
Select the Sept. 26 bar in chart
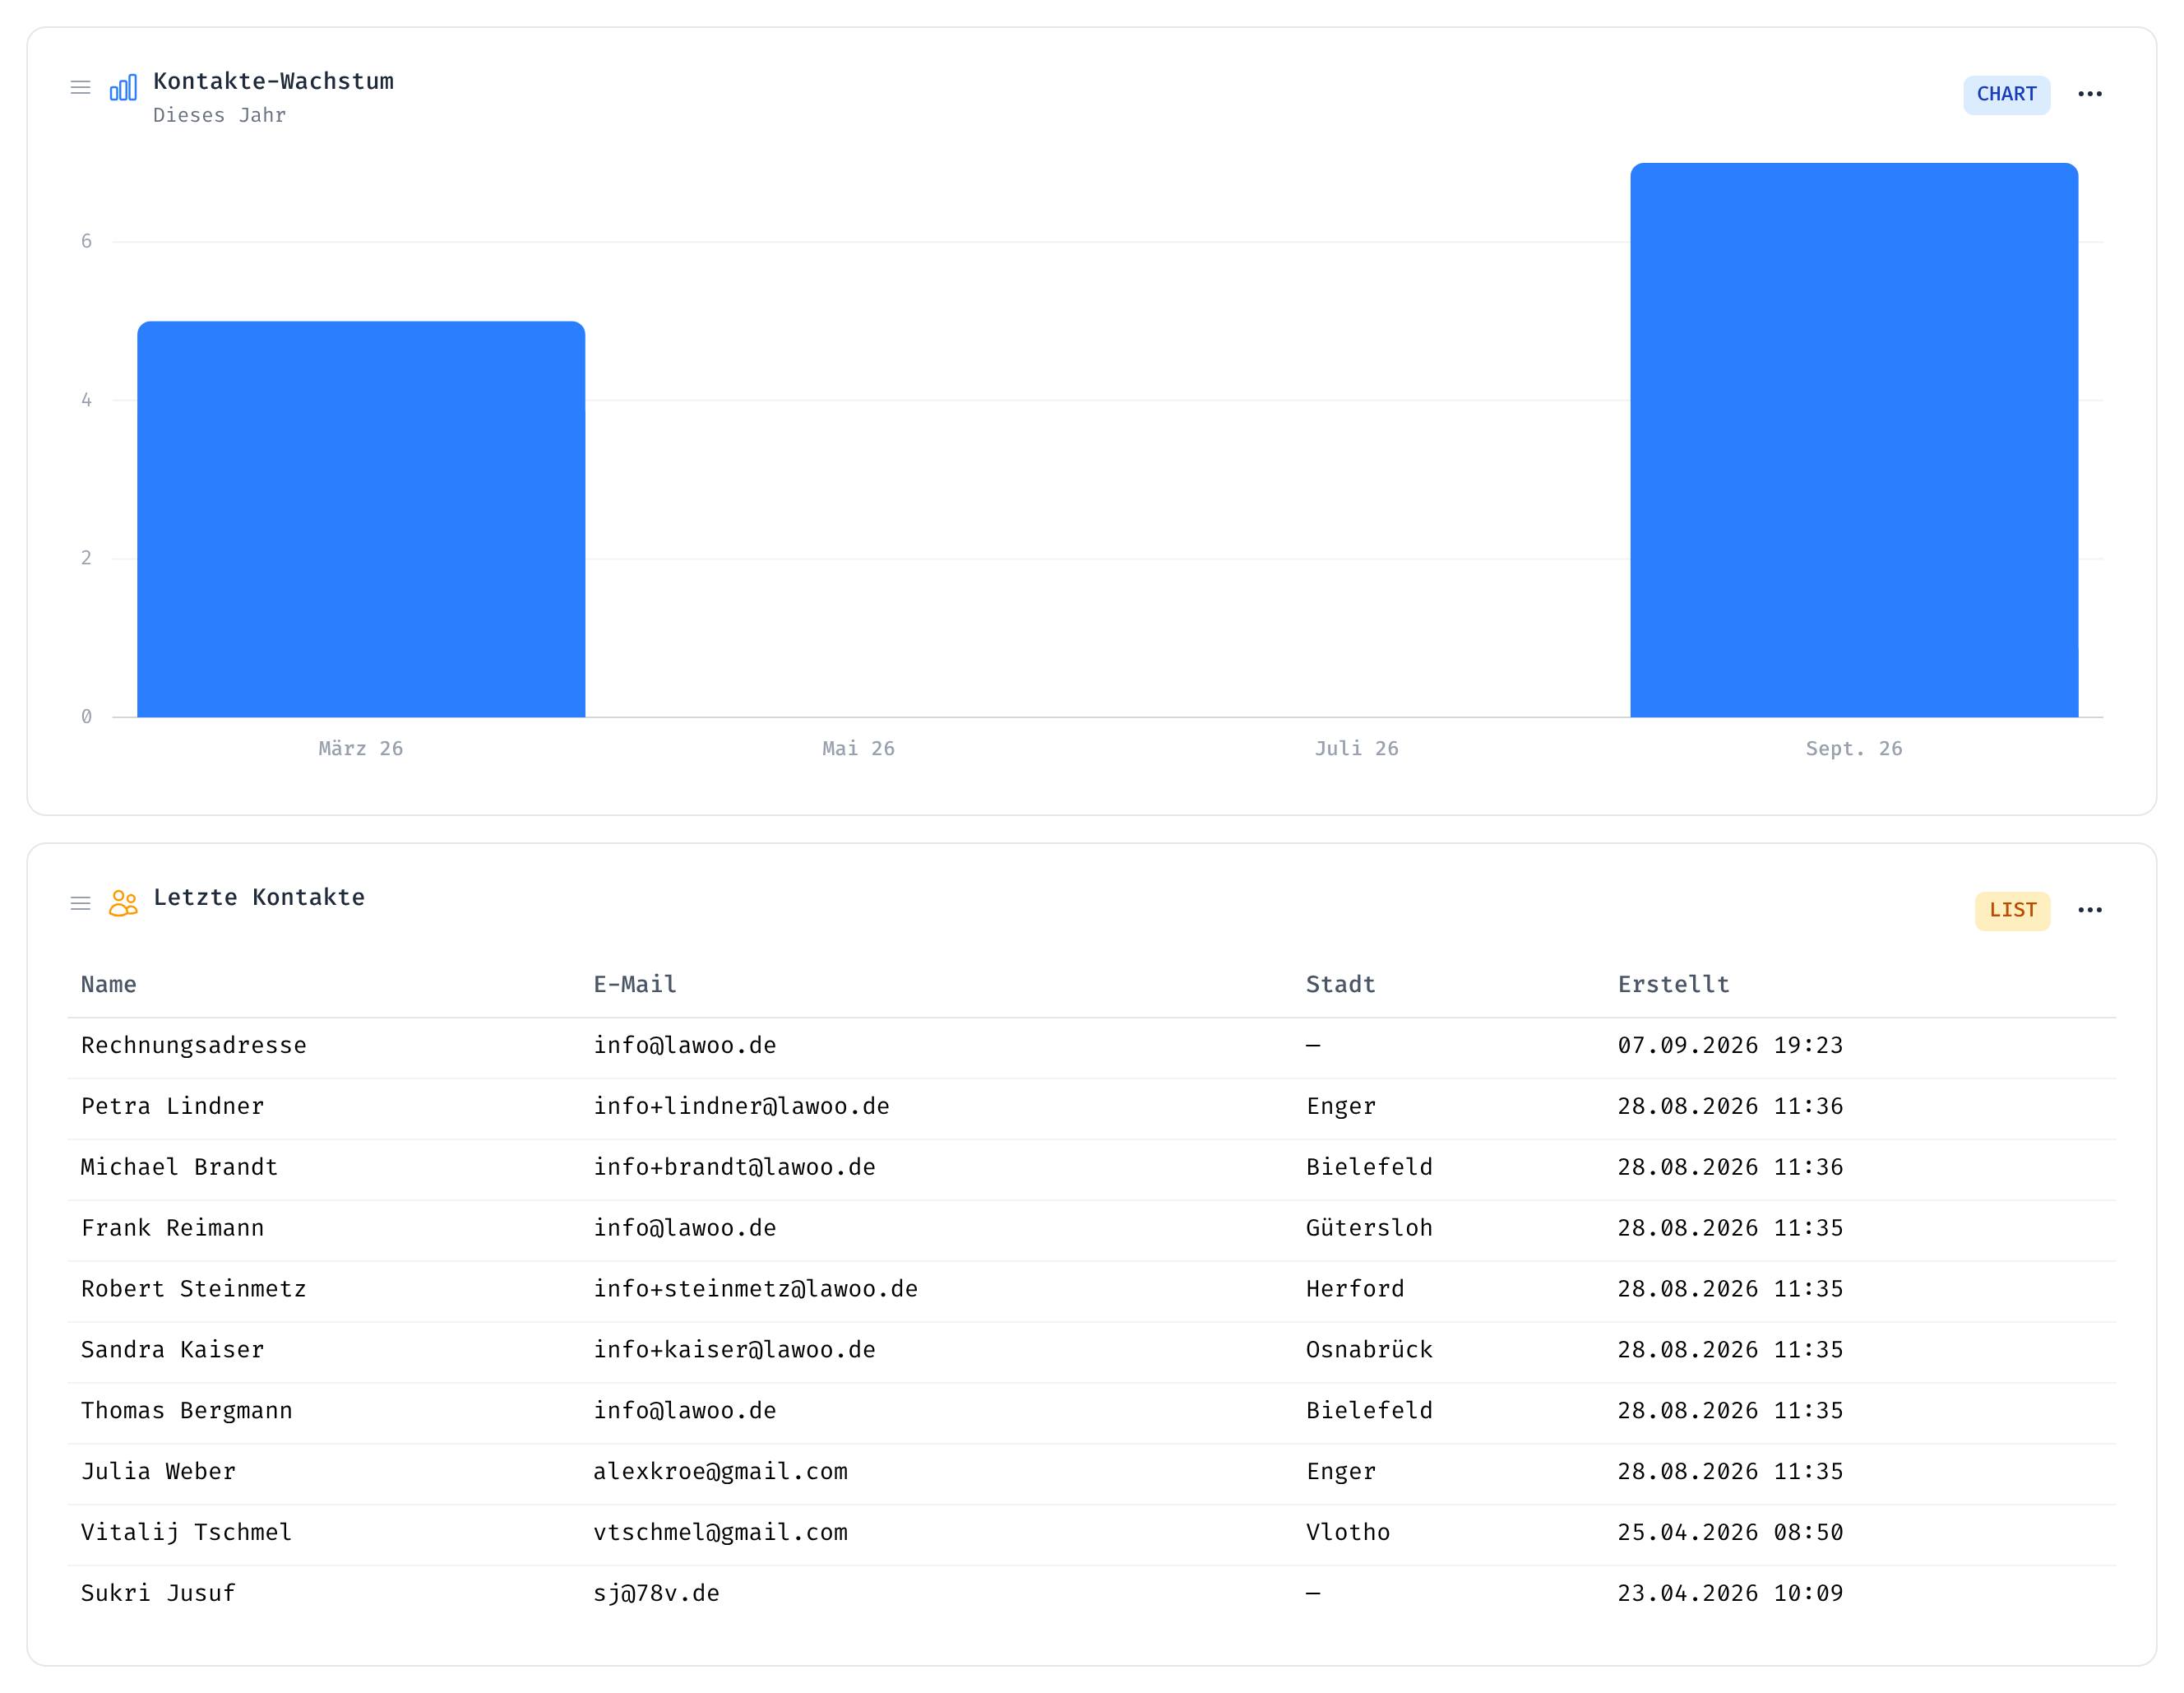(x=1854, y=440)
